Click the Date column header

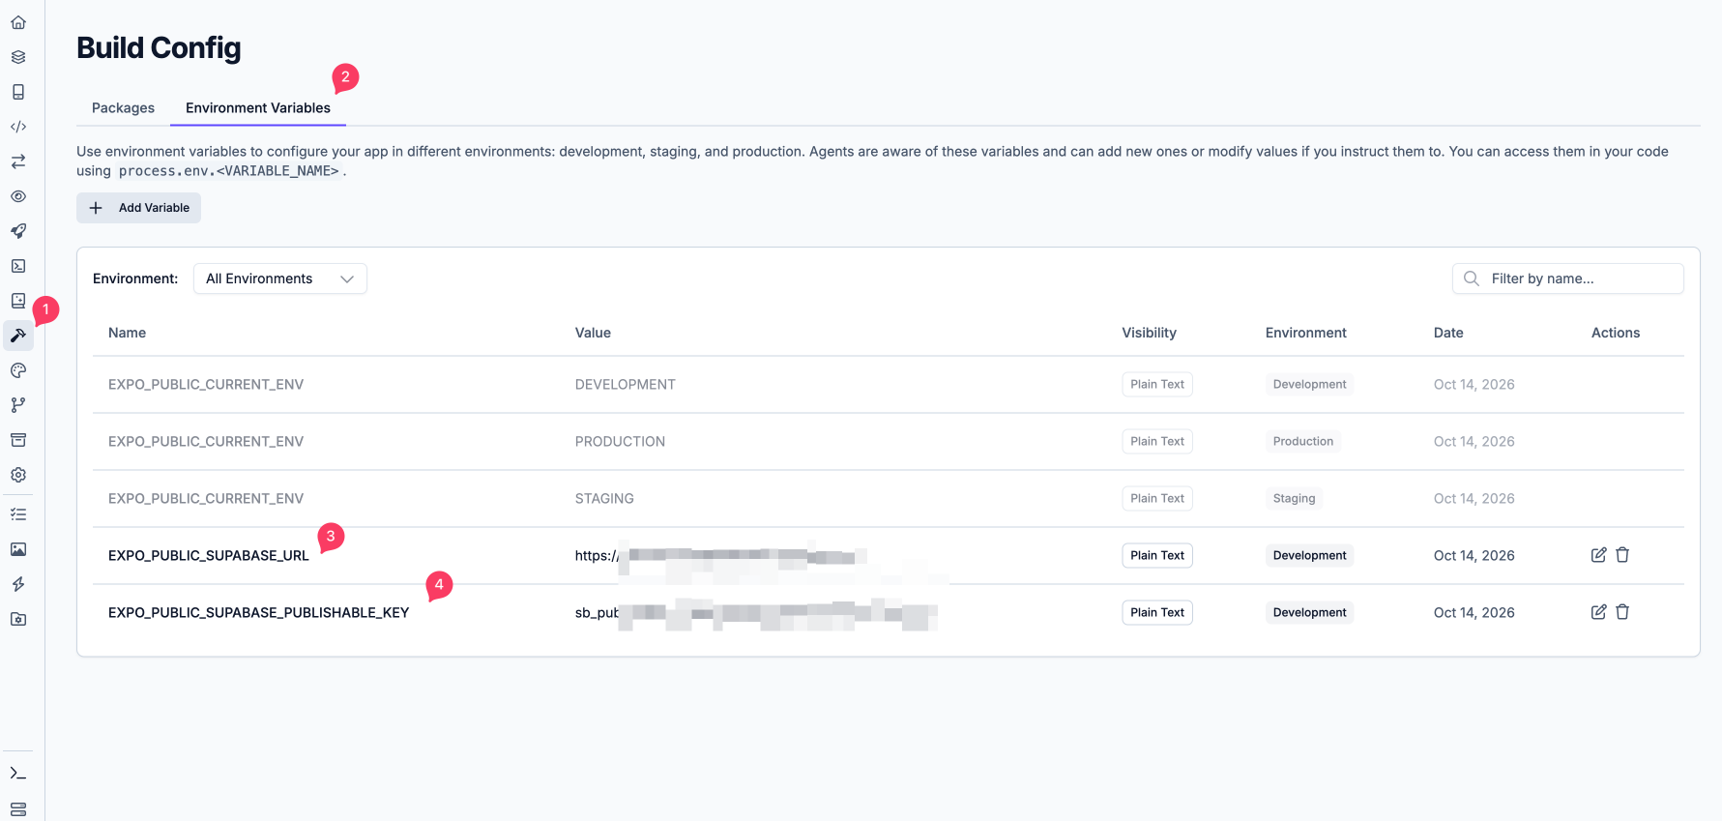pyautogui.click(x=1448, y=333)
